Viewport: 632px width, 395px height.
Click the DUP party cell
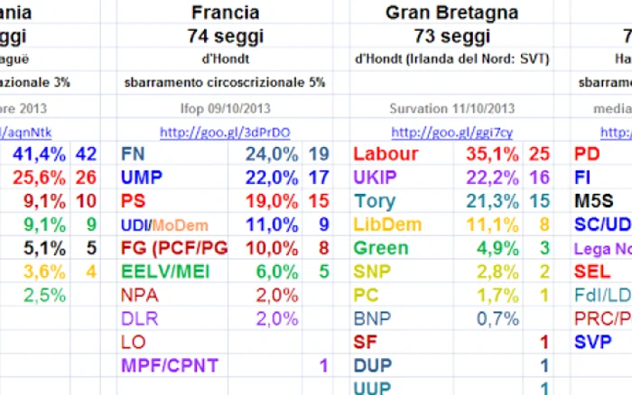click(402, 365)
